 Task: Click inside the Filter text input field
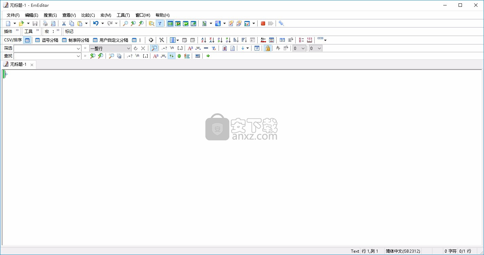coord(44,48)
